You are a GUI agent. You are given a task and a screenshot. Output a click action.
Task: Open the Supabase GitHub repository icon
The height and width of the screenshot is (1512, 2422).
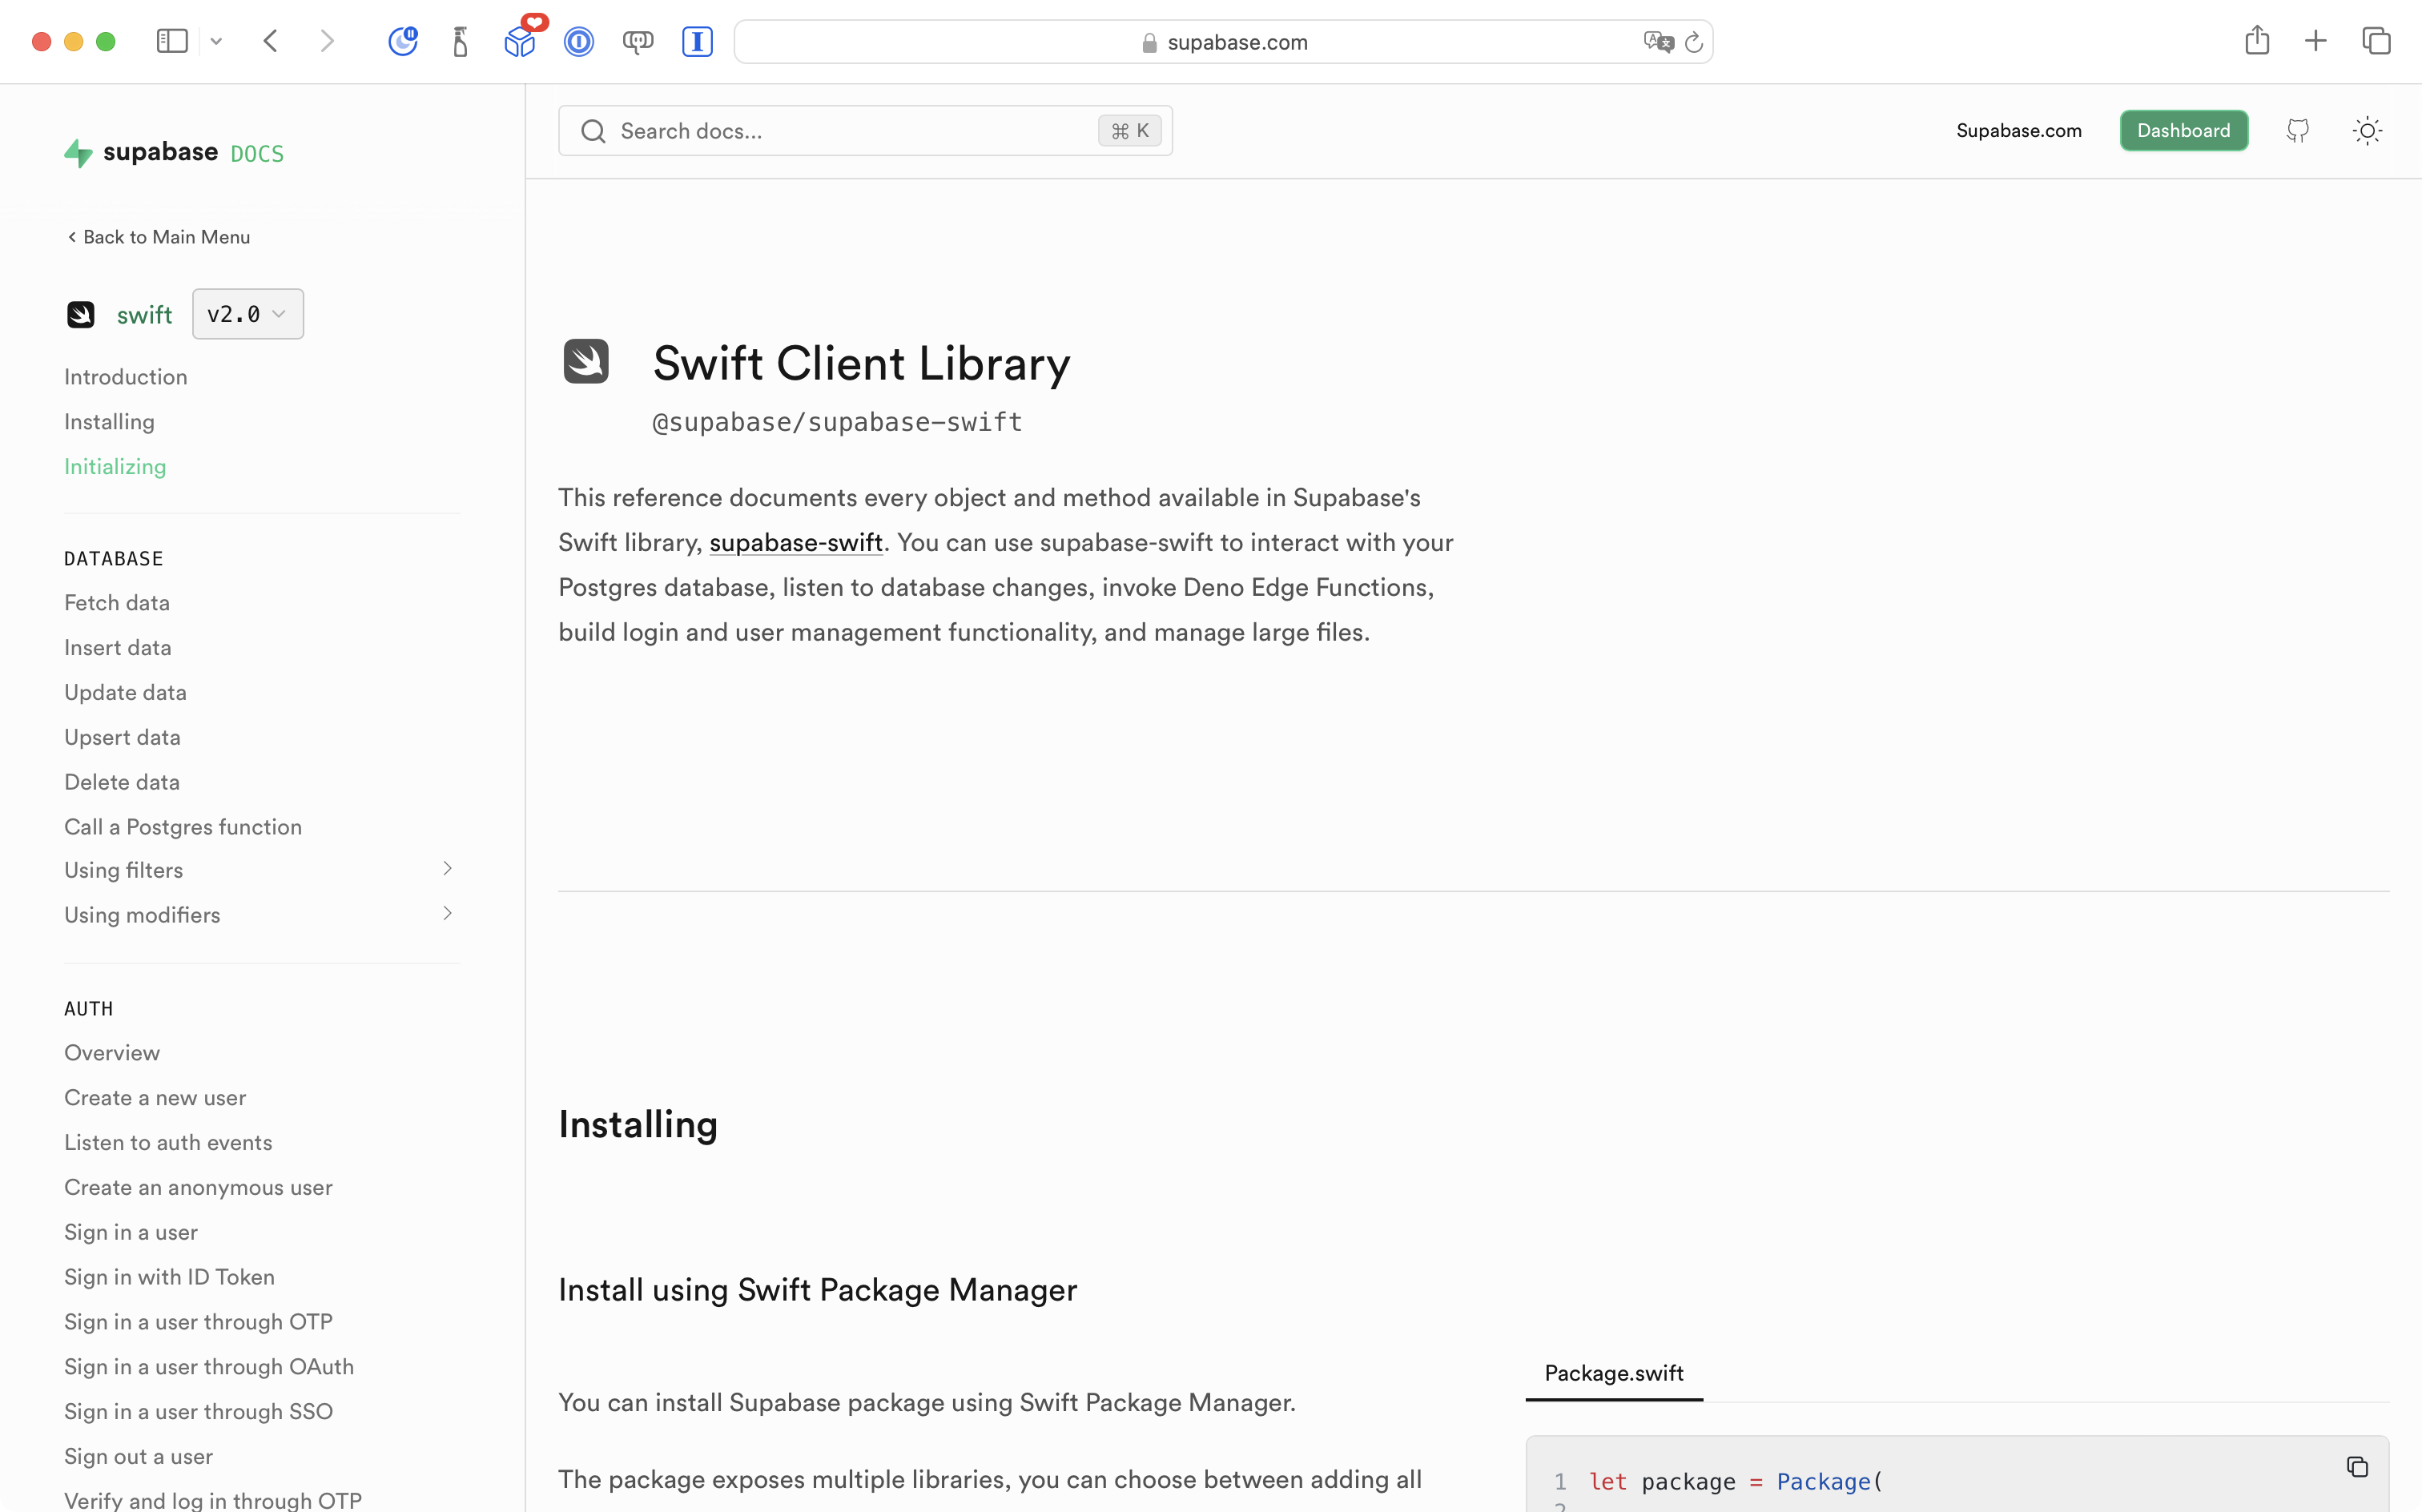click(x=2298, y=130)
